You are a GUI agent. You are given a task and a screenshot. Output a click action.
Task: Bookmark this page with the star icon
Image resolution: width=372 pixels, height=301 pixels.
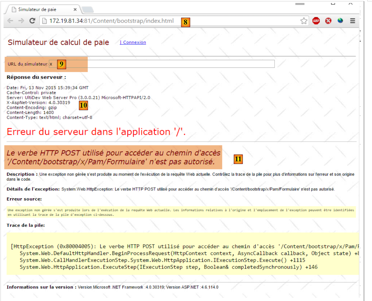(304, 21)
